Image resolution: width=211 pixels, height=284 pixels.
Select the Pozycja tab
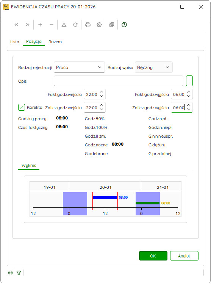tap(34, 42)
